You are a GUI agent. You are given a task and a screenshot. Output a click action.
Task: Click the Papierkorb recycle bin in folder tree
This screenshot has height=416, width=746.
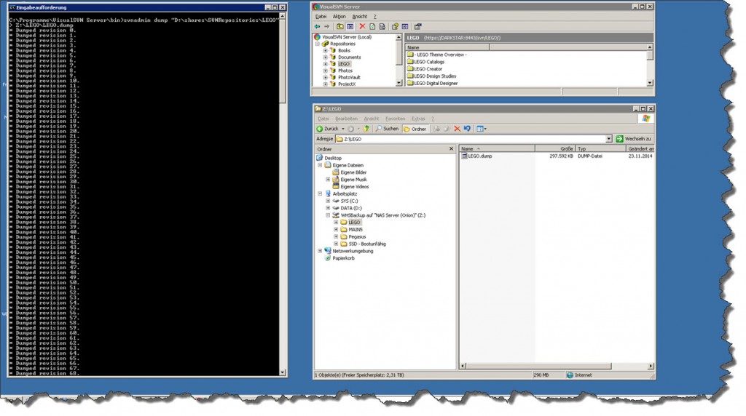click(339, 258)
